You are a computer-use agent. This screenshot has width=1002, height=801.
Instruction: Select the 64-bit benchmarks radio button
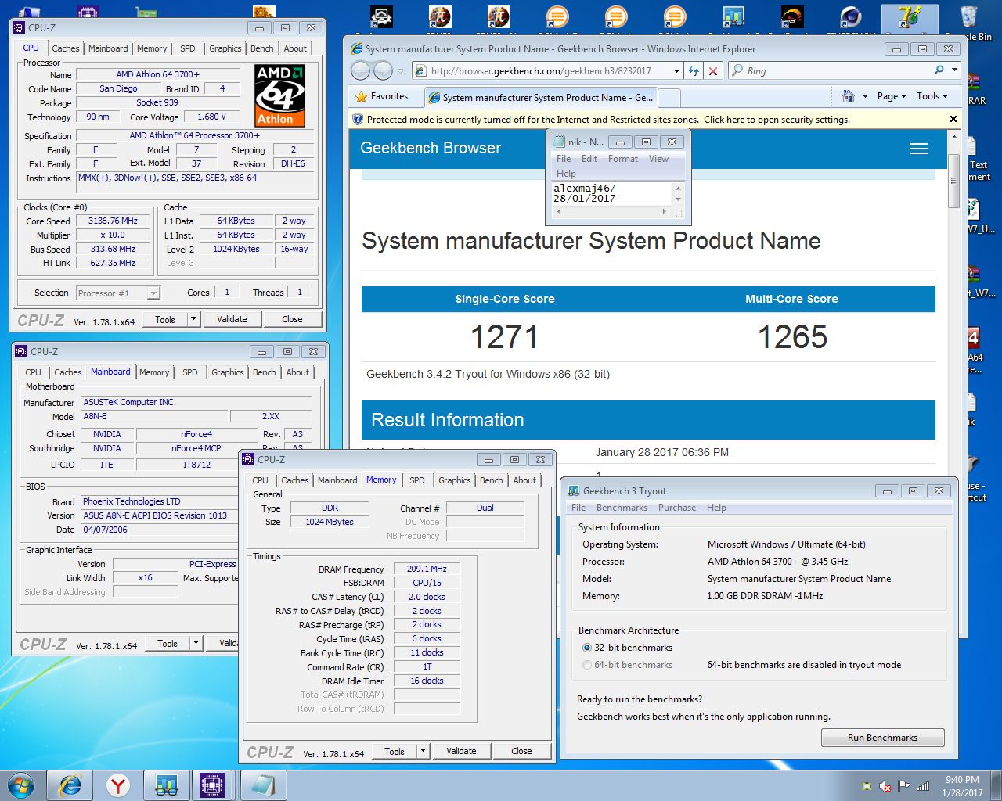point(587,665)
